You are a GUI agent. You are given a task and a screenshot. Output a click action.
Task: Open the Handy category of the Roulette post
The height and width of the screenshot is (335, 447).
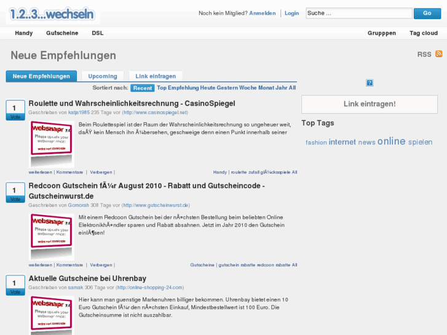[x=220, y=172]
